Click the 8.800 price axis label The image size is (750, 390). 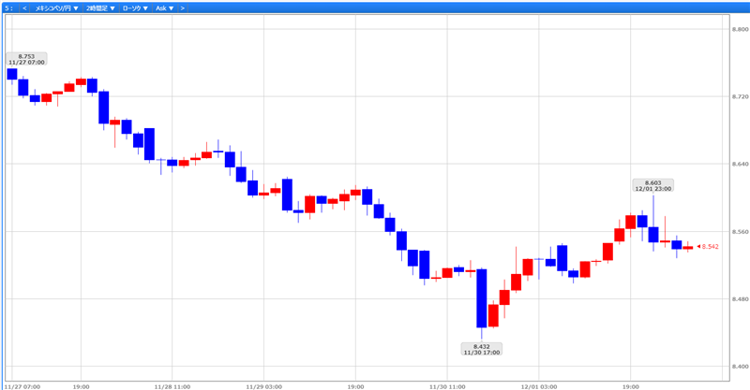pyautogui.click(x=739, y=29)
